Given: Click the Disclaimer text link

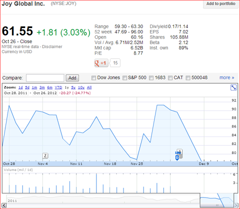Looking at the screenshot, I should (x=52, y=46).
